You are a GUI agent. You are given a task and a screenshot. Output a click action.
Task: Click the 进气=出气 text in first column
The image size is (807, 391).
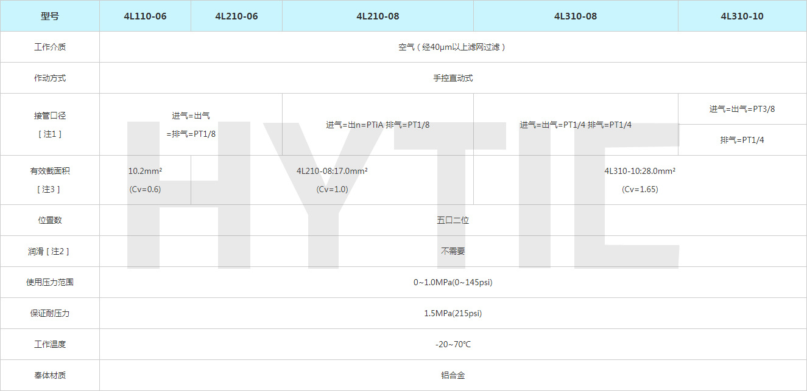(191, 115)
